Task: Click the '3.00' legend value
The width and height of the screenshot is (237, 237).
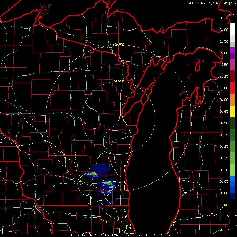Action: click(x=224, y=29)
